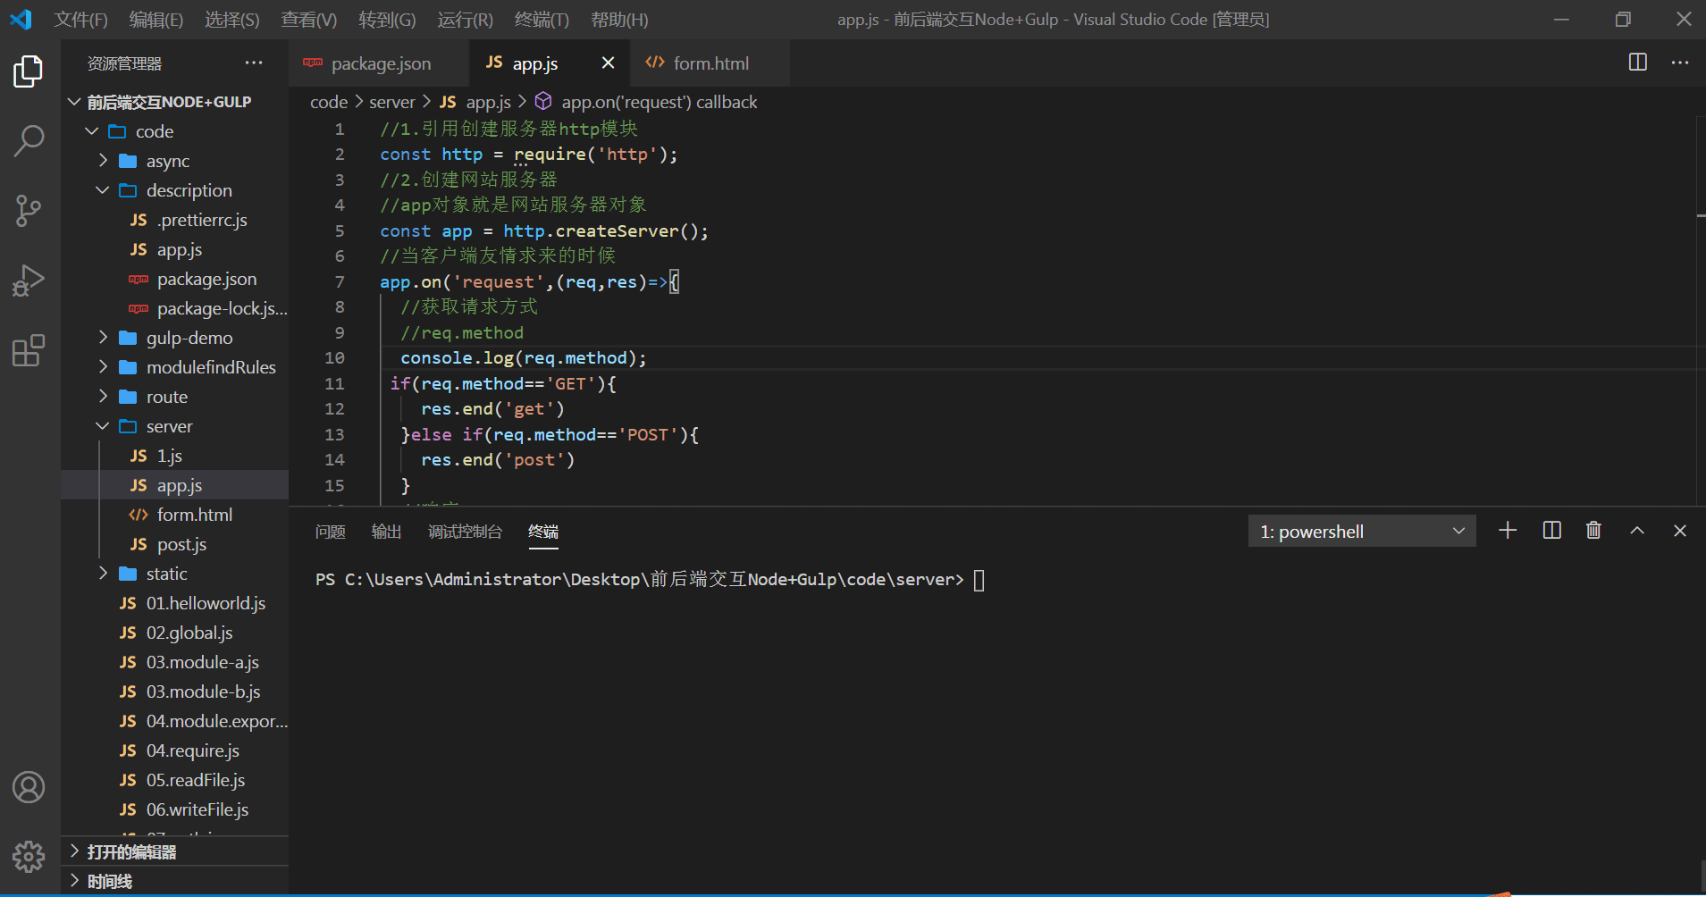Screen dimensions: 1706x897
Task: Expand the 打开的编辑器 section
Action: [x=174, y=851]
